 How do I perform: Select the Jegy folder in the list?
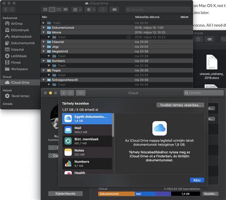pos(117,47)
